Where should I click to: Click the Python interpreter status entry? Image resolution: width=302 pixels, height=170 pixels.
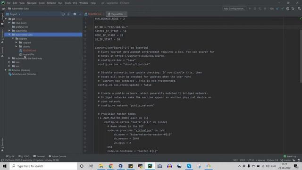(x=273, y=160)
